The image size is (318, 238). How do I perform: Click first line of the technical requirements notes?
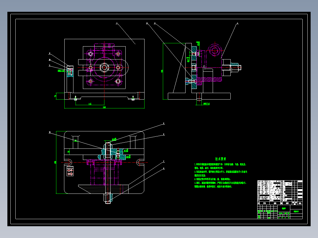click(220, 164)
